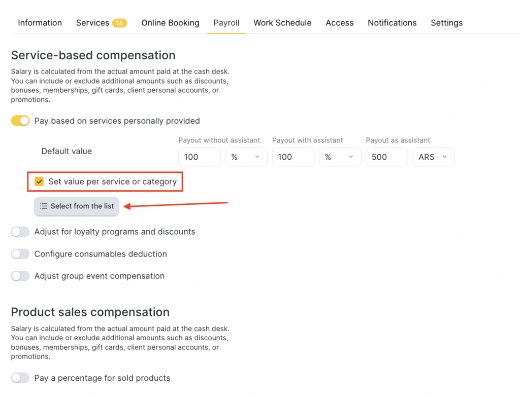Turn on Configure consumables deduction
Image resolution: width=520 pixels, height=398 pixels.
[20, 254]
